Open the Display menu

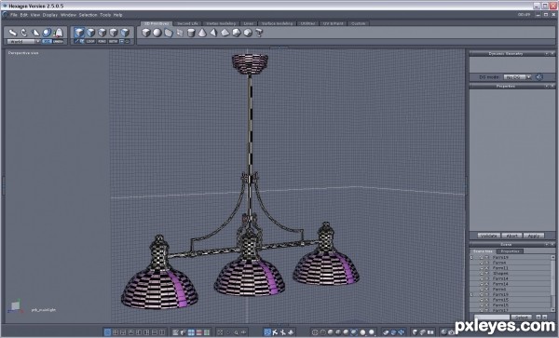click(50, 15)
